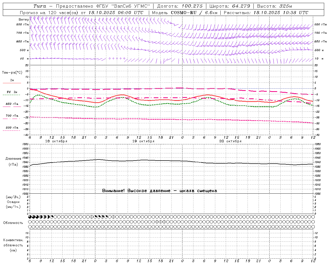Image resolution: width=328 pixels, height=263 pixels.
Task: Click the dash-dot 700 гПа temperature legend line
Action: [12, 119]
